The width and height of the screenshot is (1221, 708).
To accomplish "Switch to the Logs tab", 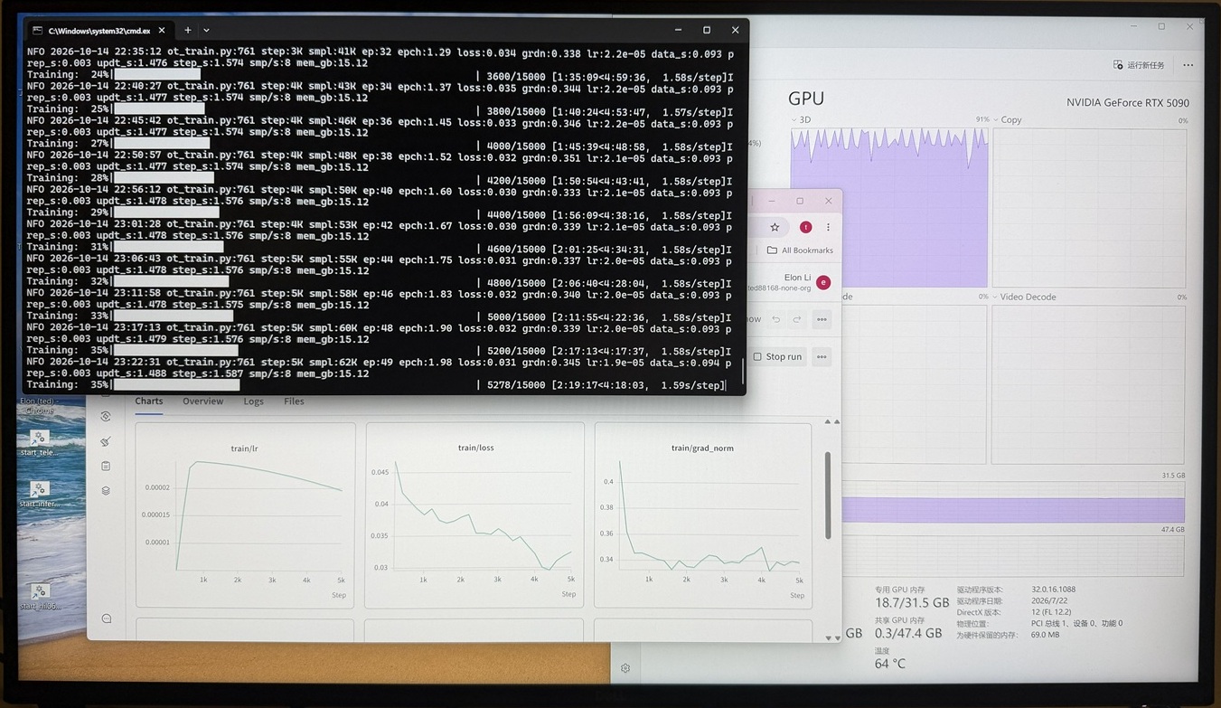I will click(253, 401).
